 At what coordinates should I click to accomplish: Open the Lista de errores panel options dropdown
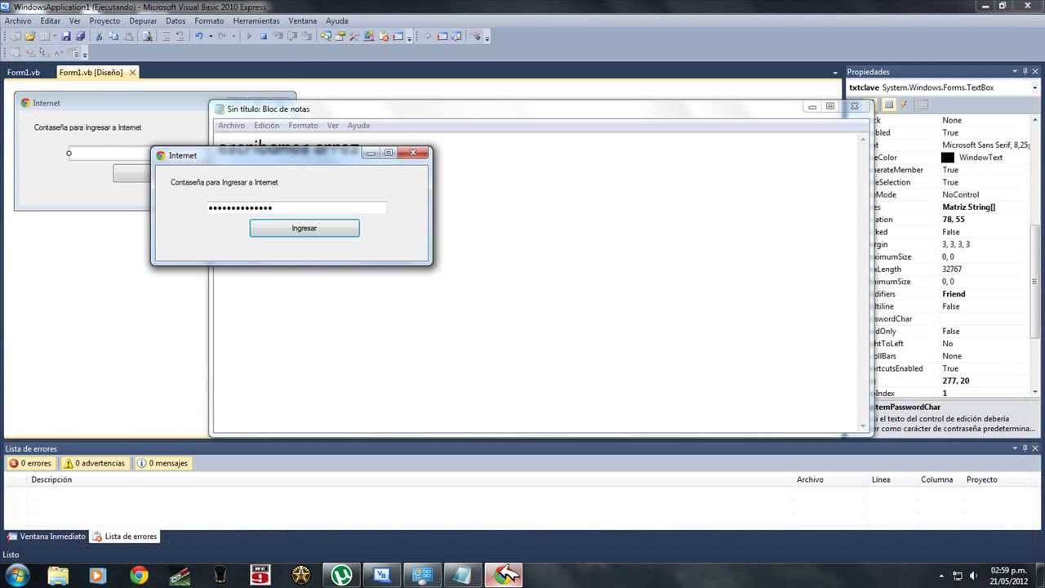point(1015,448)
